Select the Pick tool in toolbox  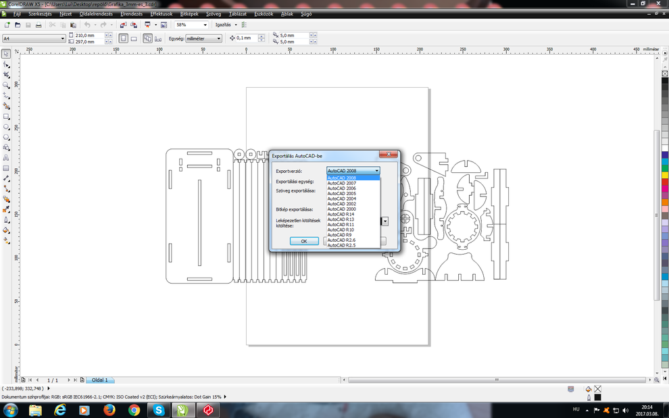click(6, 54)
